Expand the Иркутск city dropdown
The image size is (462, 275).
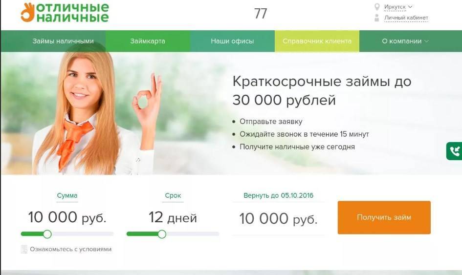tap(410, 6)
